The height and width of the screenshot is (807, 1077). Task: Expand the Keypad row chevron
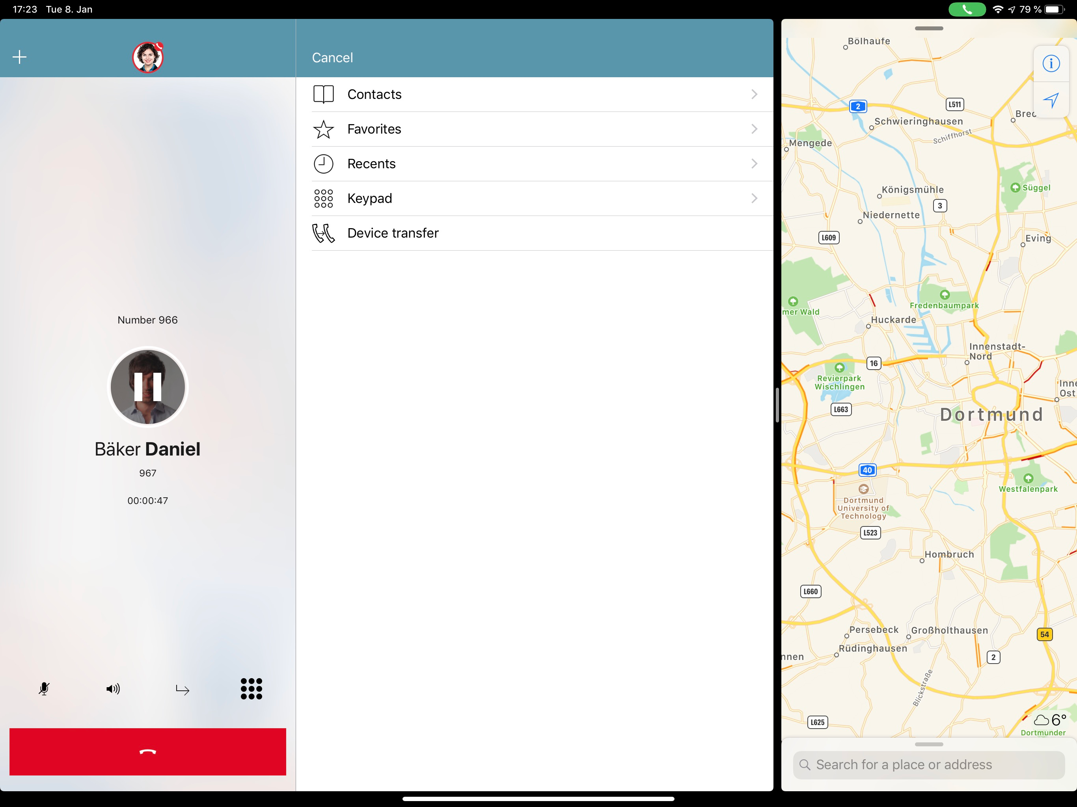[754, 198]
